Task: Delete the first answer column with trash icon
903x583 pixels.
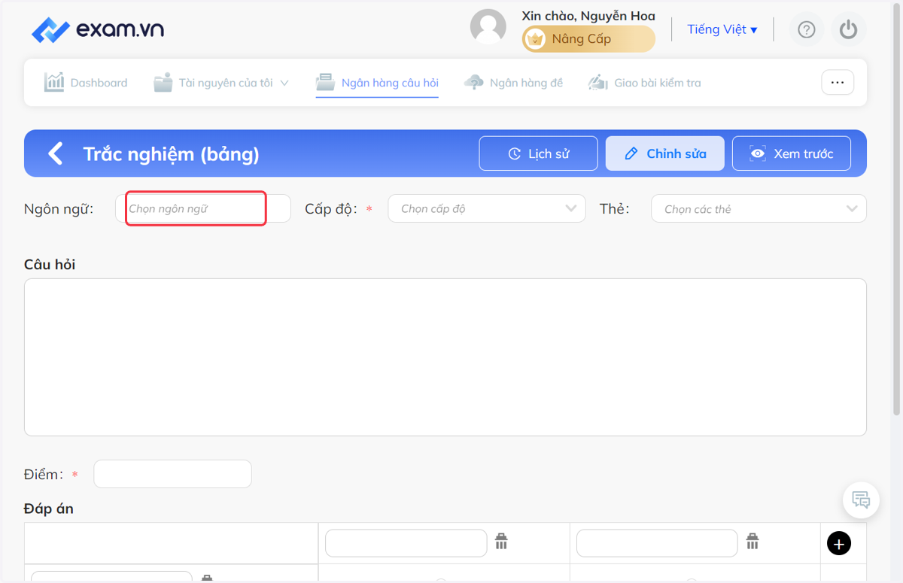Action: [x=502, y=541]
